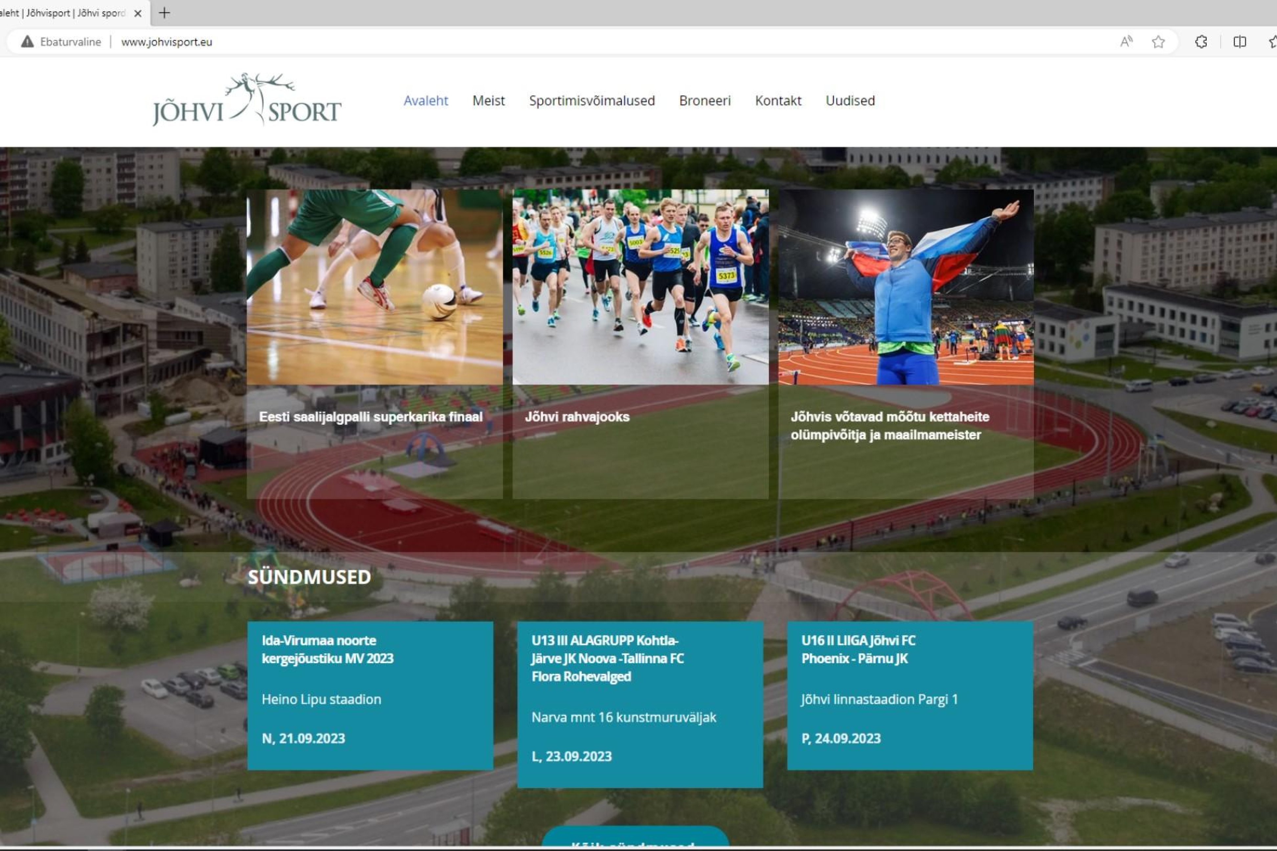
Task: Open U16 II LIIGA Jõhvi FC Phoenix event
Action: 858,649
